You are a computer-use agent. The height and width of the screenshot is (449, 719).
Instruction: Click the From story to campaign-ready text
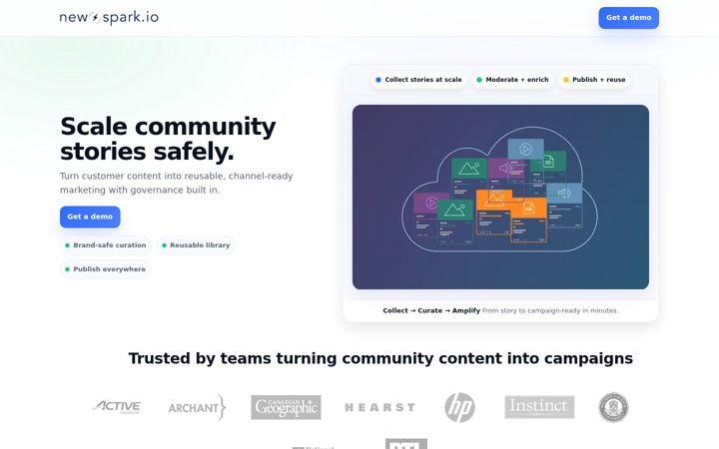550,310
